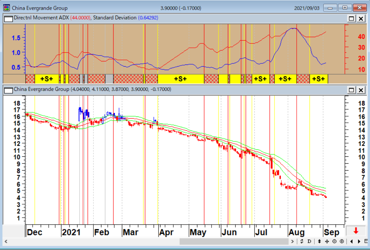This screenshot has height=250, width=370.
Task: Open the MetaStock chart window system icon
Action: pos(7,8)
